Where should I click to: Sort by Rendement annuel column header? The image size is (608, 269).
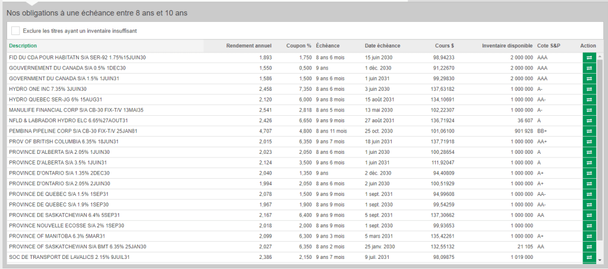click(249, 46)
